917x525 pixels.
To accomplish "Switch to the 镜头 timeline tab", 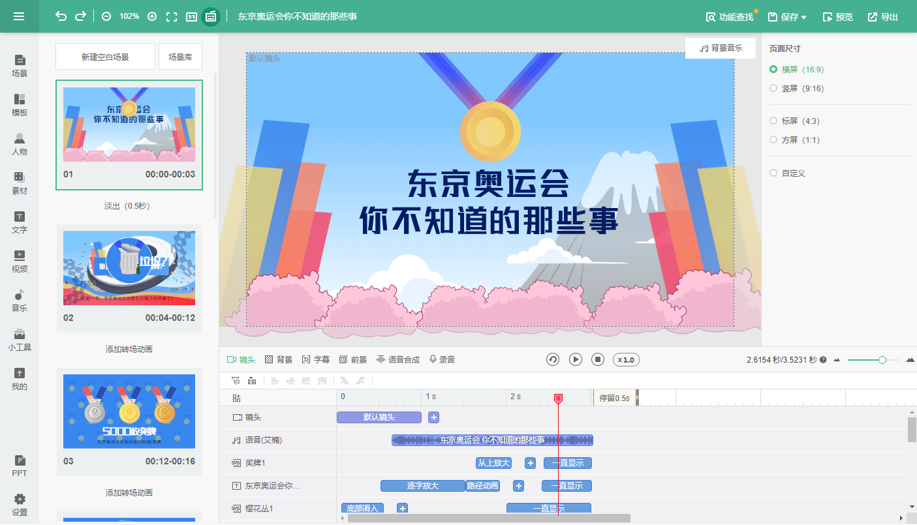I will click(241, 359).
